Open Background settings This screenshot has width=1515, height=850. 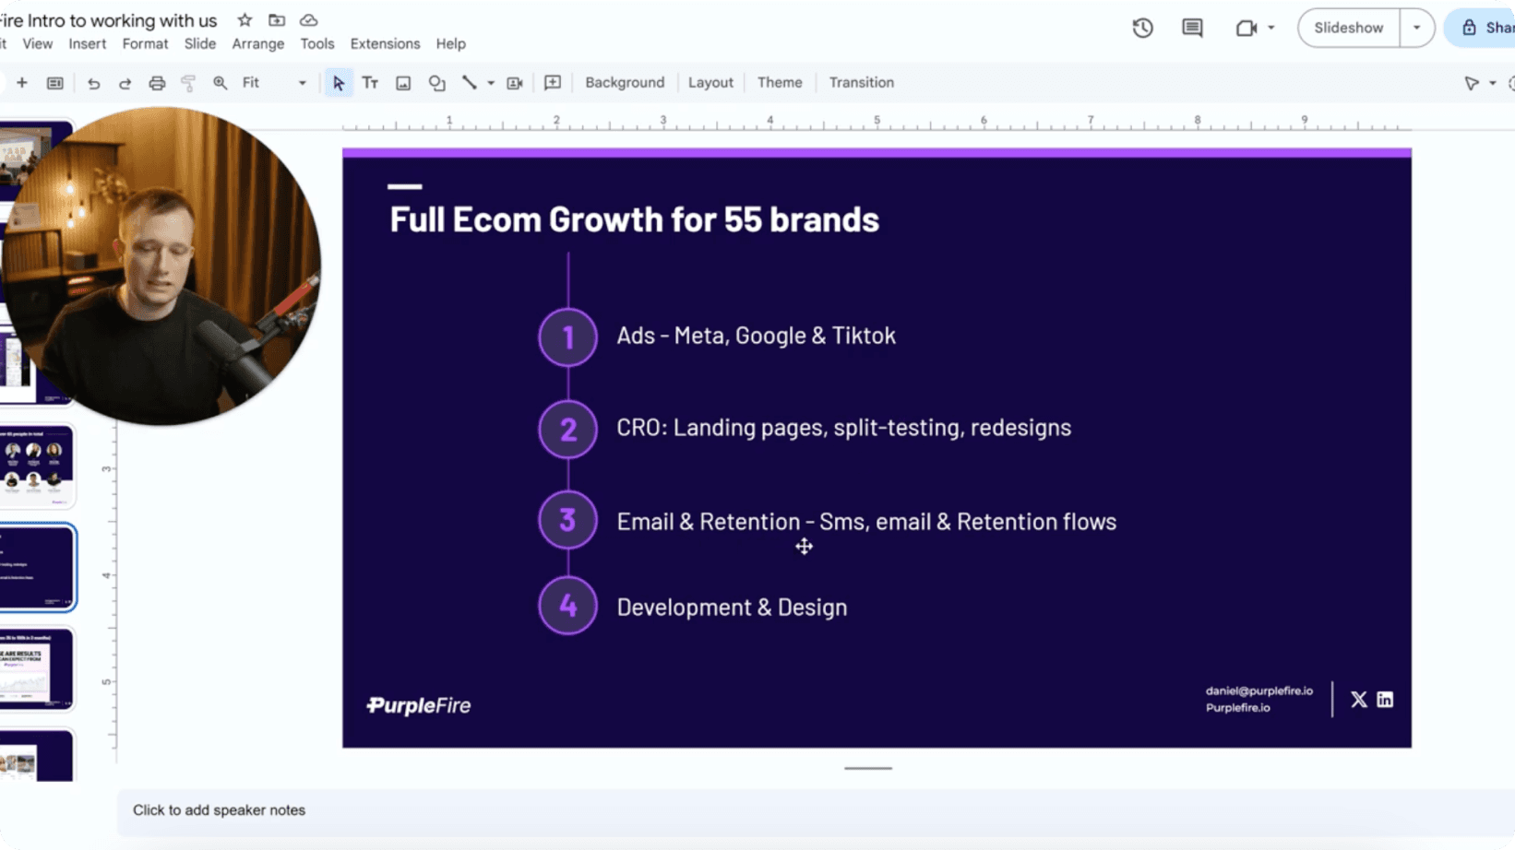[x=625, y=83]
